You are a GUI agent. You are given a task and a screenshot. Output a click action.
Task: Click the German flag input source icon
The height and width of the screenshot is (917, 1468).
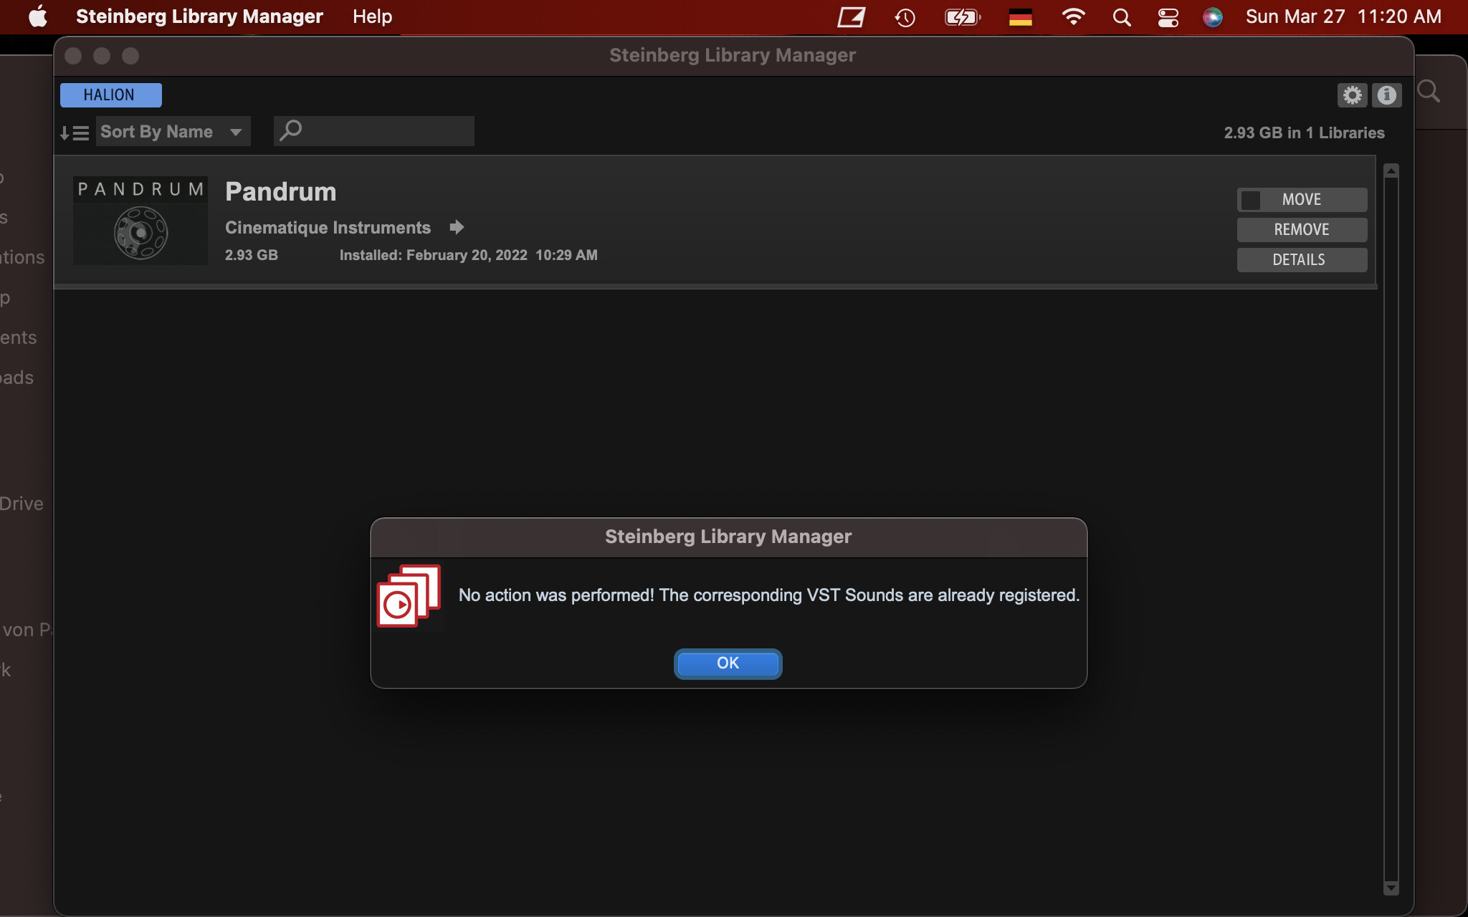(x=1020, y=17)
